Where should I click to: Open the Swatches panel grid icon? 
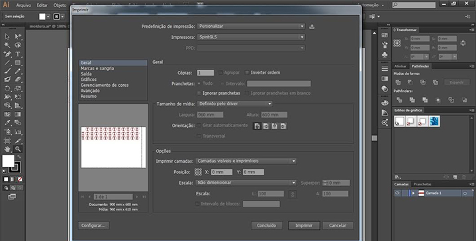pos(385,36)
